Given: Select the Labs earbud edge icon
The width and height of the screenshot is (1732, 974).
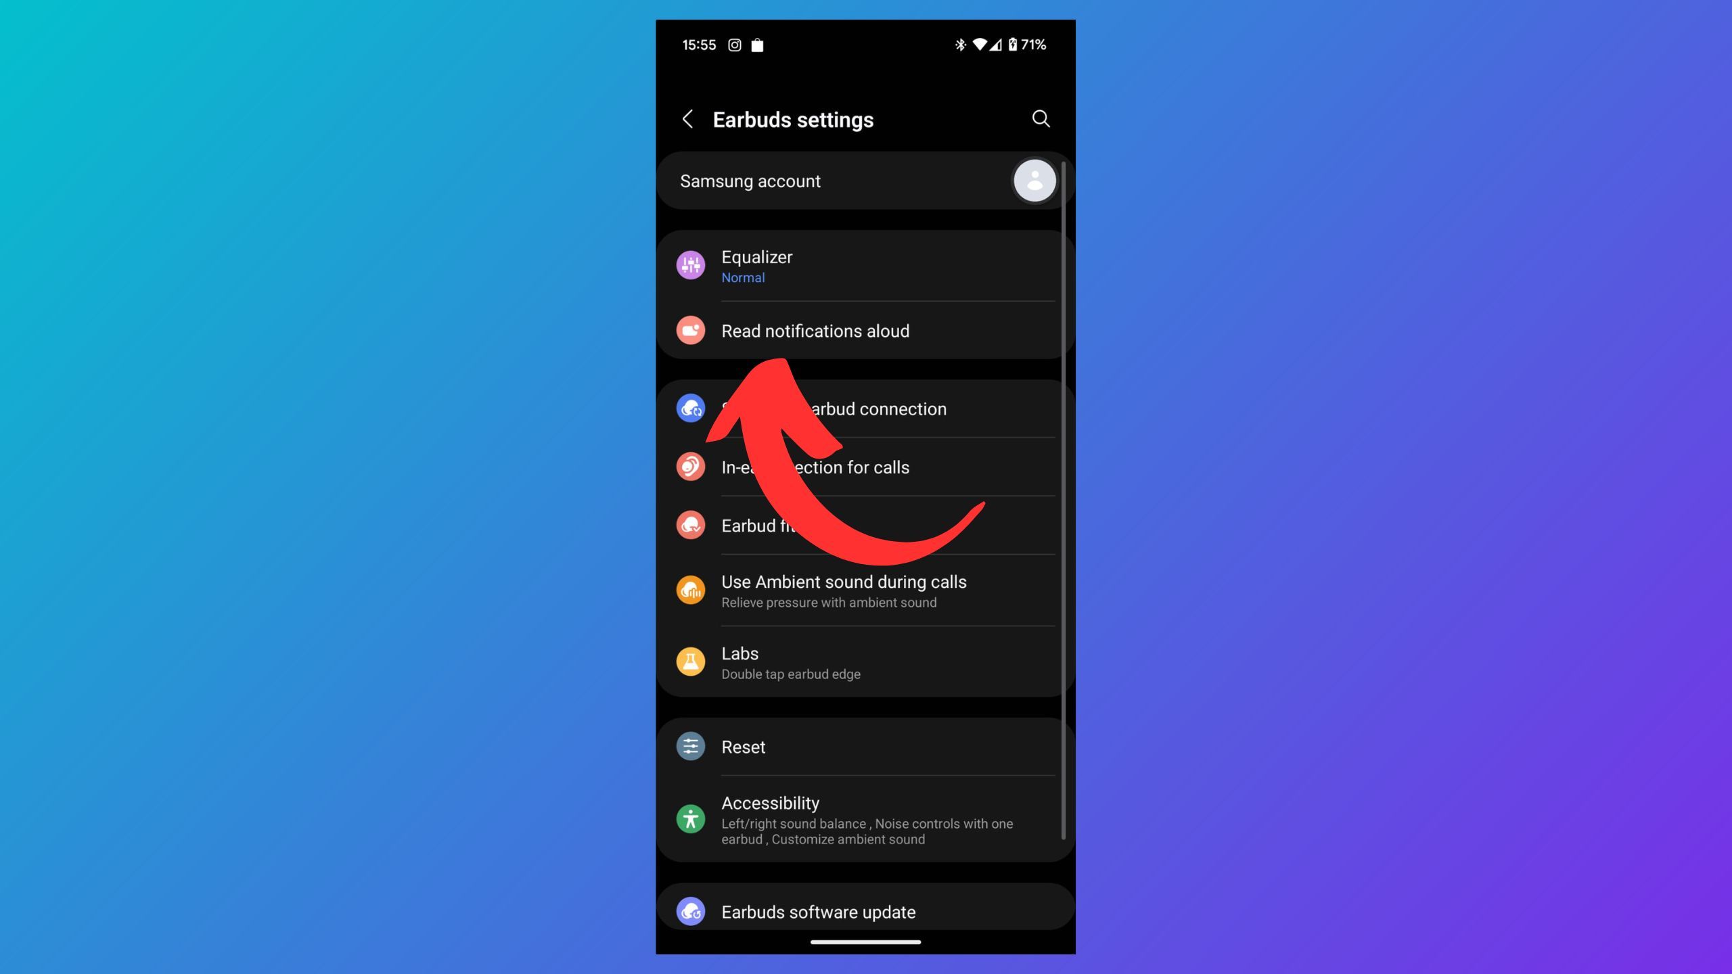Looking at the screenshot, I should [x=690, y=662].
